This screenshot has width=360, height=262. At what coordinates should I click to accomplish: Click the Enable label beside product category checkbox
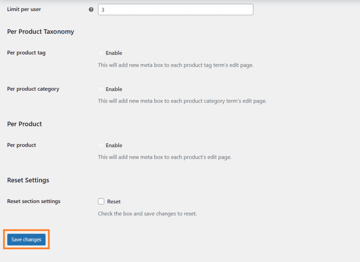coord(114,89)
